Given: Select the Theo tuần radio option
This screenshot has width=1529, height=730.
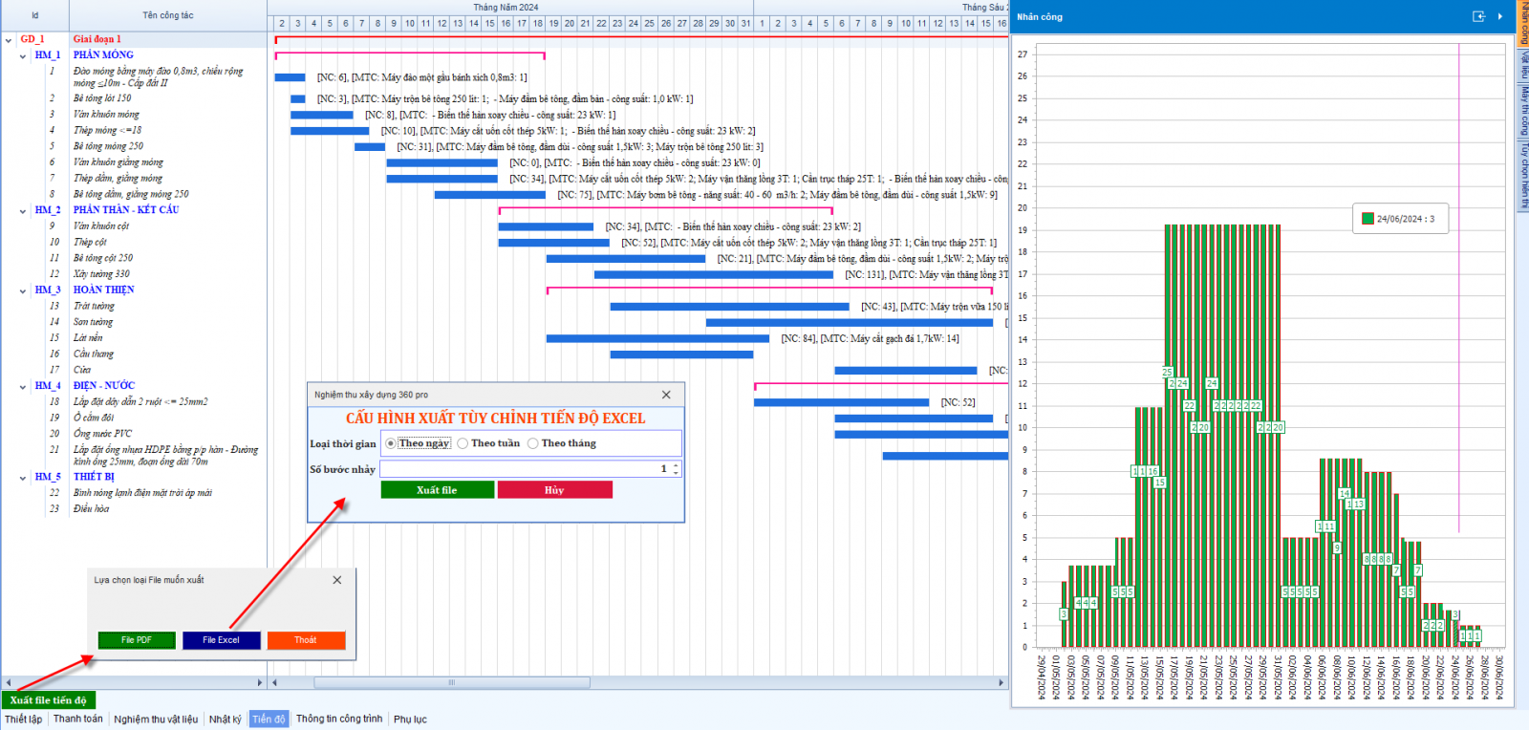Looking at the screenshot, I should 463,443.
